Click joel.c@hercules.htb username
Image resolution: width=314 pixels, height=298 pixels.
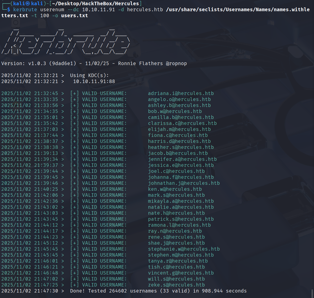coord(176,171)
